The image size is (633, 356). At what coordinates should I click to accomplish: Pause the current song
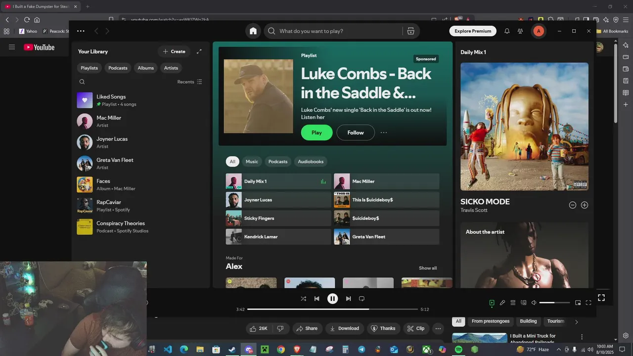pos(333,299)
